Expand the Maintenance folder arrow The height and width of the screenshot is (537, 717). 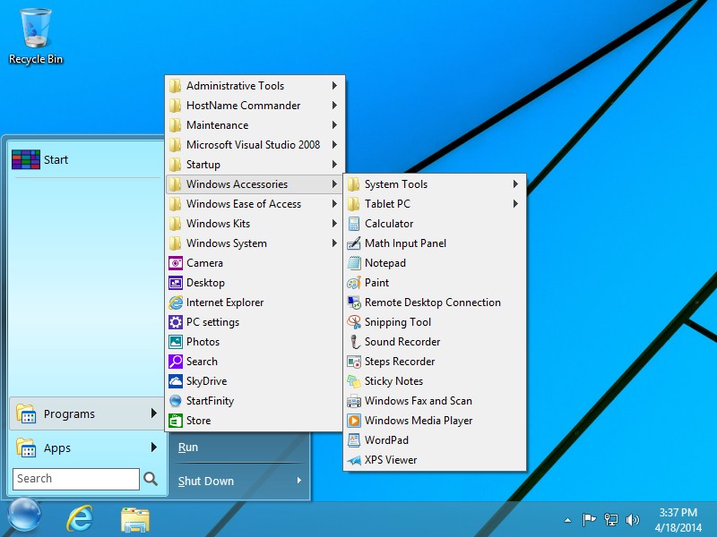click(x=334, y=125)
